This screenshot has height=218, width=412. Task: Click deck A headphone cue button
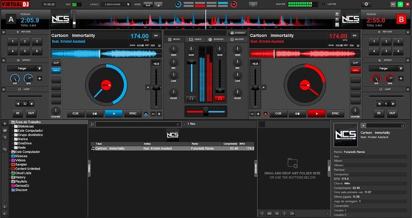click(191, 99)
